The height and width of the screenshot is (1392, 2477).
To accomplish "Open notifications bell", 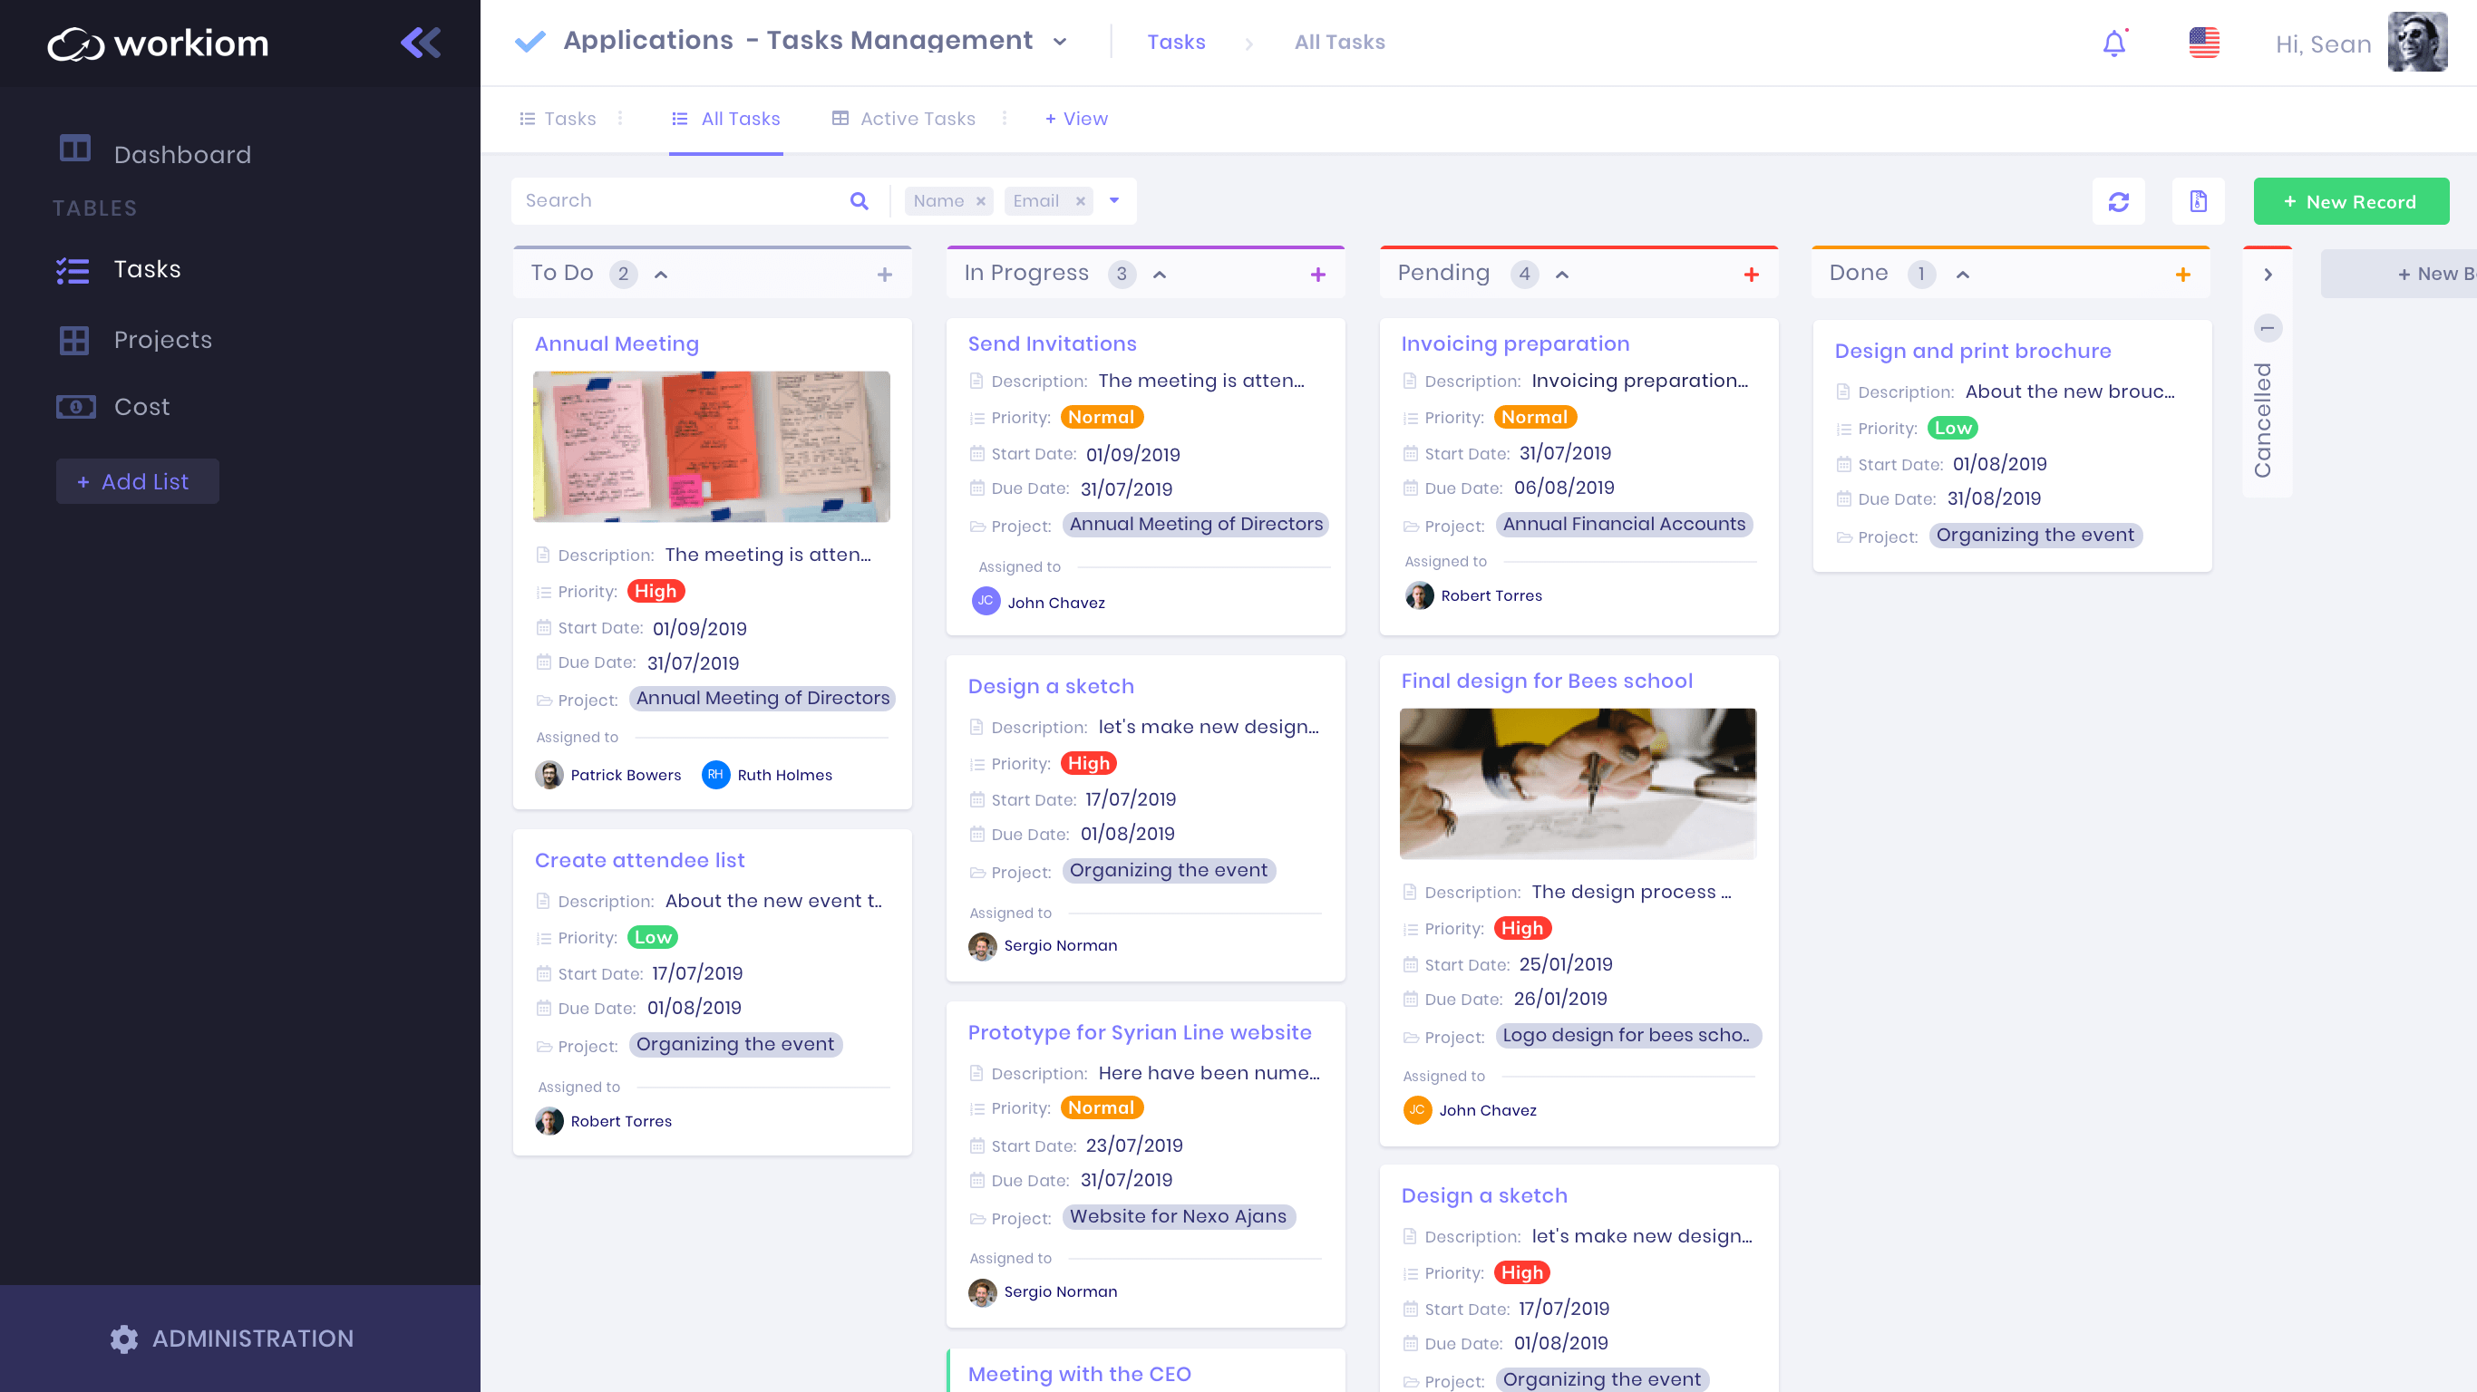I will click(2113, 43).
